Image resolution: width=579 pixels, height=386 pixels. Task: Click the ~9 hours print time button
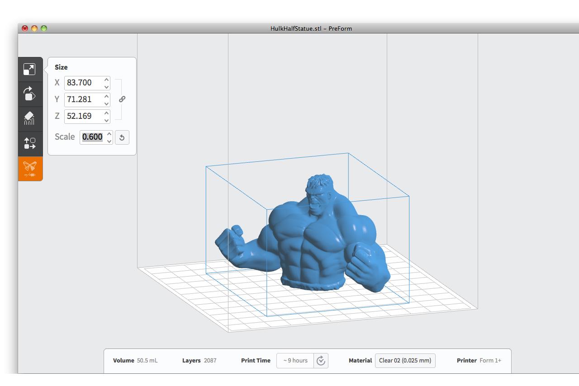point(295,361)
